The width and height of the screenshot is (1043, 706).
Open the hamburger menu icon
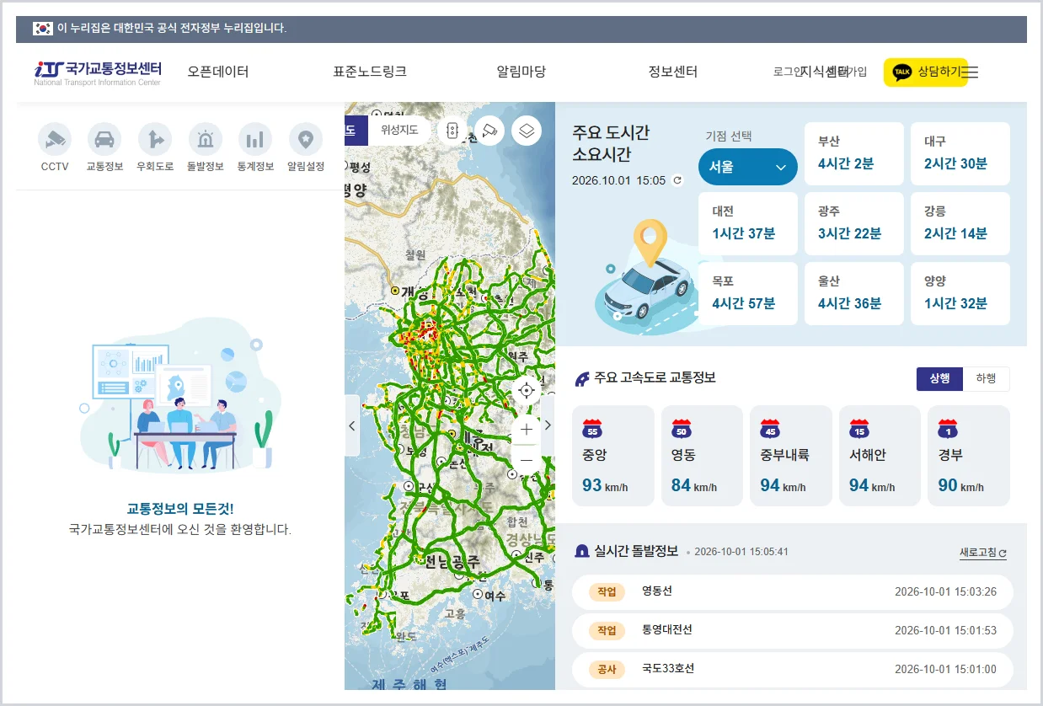coord(970,72)
